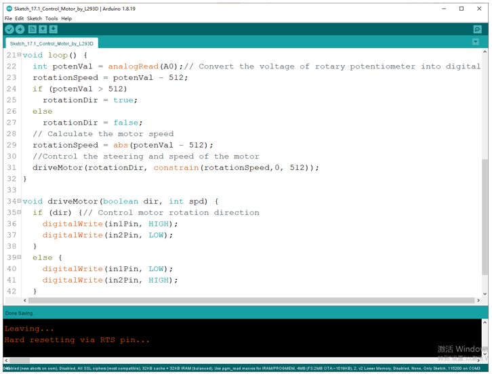
Task: Save the sketch with the Save icon
Action: click(x=54, y=30)
